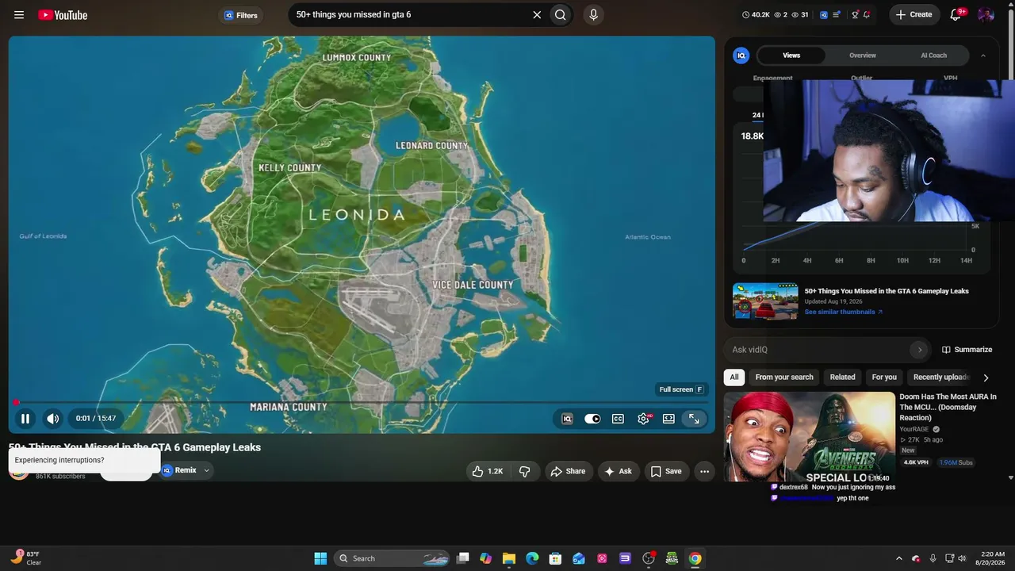This screenshot has width=1015, height=571.
Task: Open the vidIQ trophy icon in top toolbar
Action: click(x=855, y=15)
